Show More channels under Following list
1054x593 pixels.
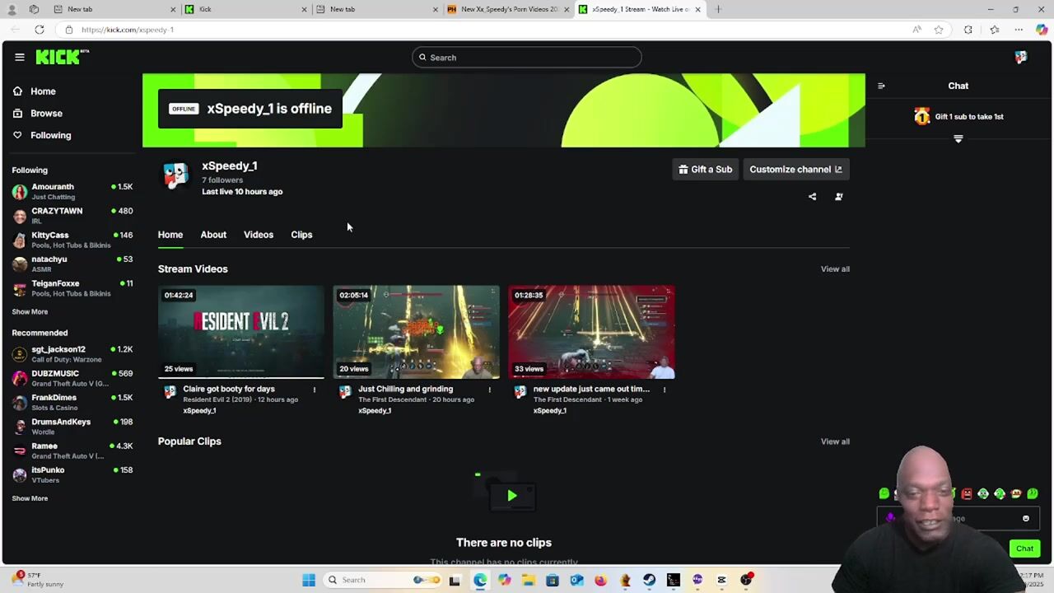pyautogui.click(x=30, y=312)
